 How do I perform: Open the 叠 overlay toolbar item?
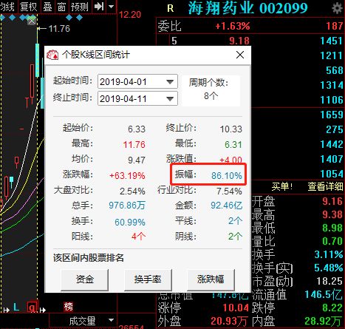click(48, 7)
